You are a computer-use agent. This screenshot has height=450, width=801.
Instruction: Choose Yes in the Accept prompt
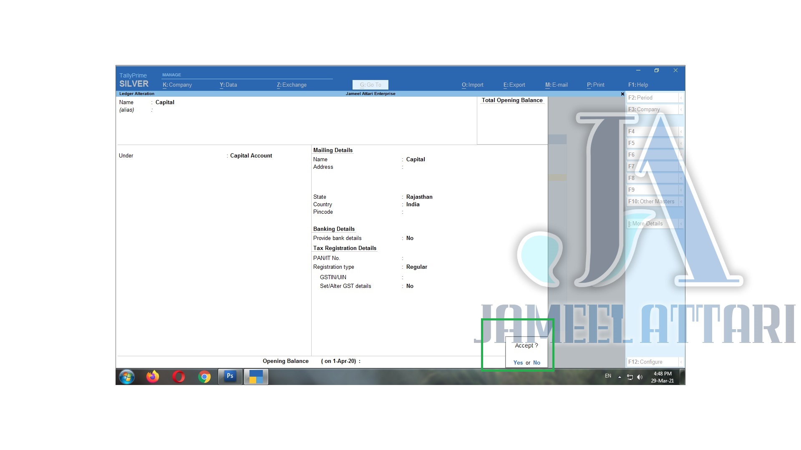point(518,363)
